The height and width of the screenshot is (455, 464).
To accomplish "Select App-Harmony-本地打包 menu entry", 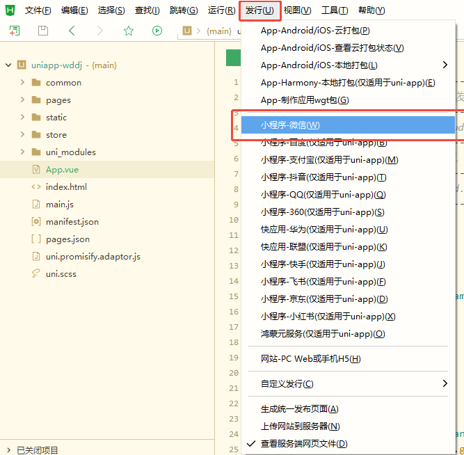I will tap(348, 83).
